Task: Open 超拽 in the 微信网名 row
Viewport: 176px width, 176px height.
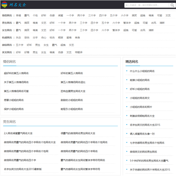Action: click(63, 45)
